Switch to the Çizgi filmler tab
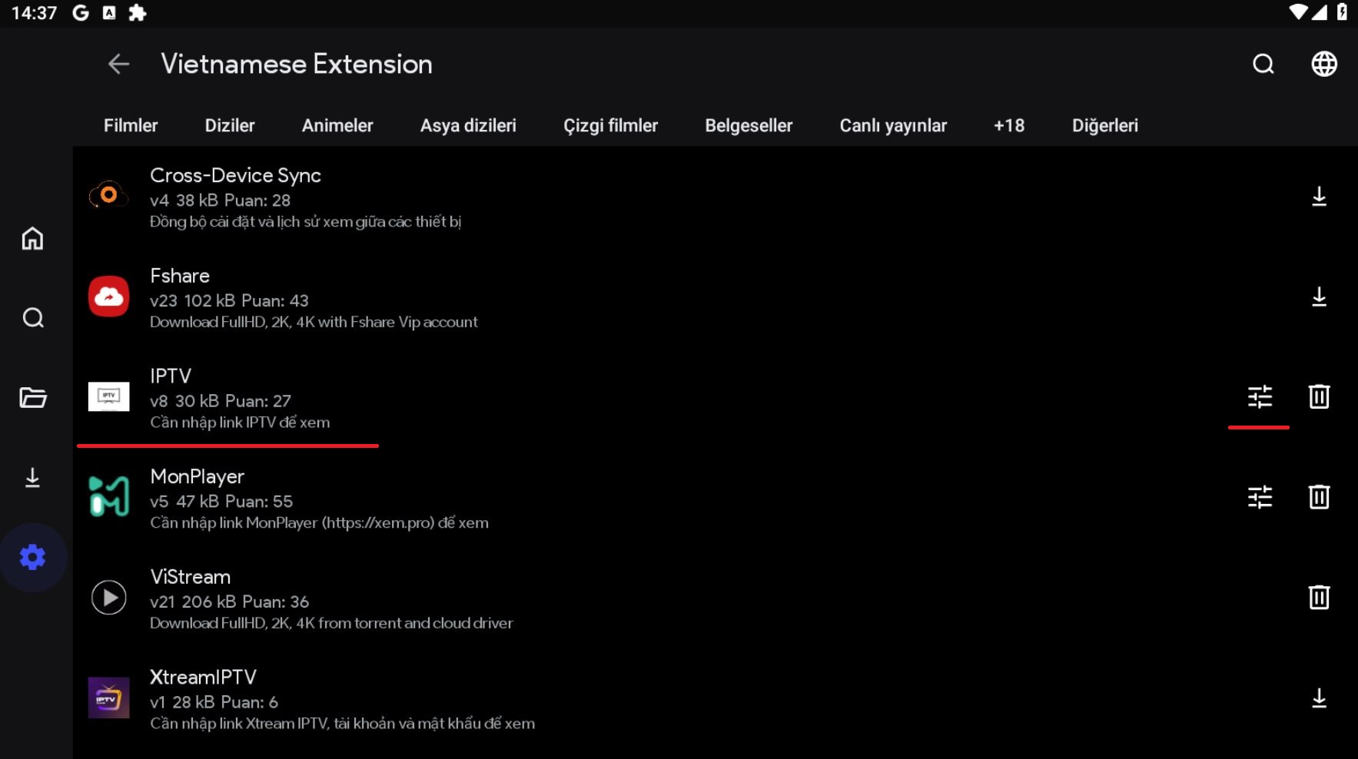The width and height of the screenshot is (1358, 759). pyautogui.click(x=610, y=125)
